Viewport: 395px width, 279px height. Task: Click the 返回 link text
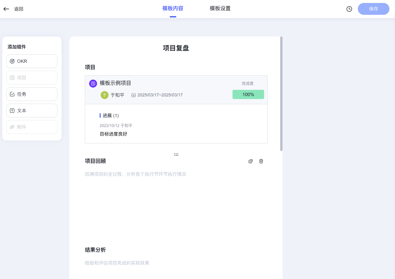[19, 9]
